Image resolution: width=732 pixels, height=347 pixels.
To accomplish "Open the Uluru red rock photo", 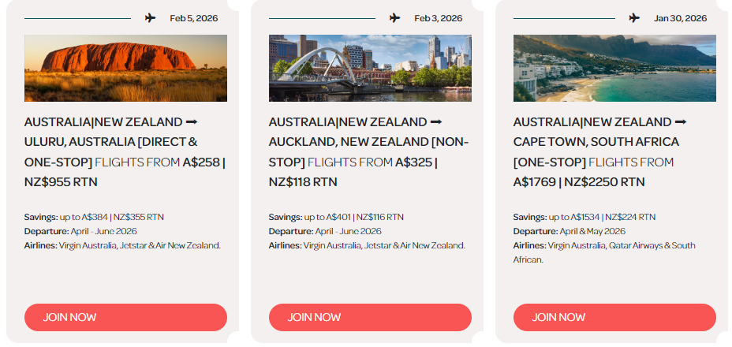I will pos(125,68).
